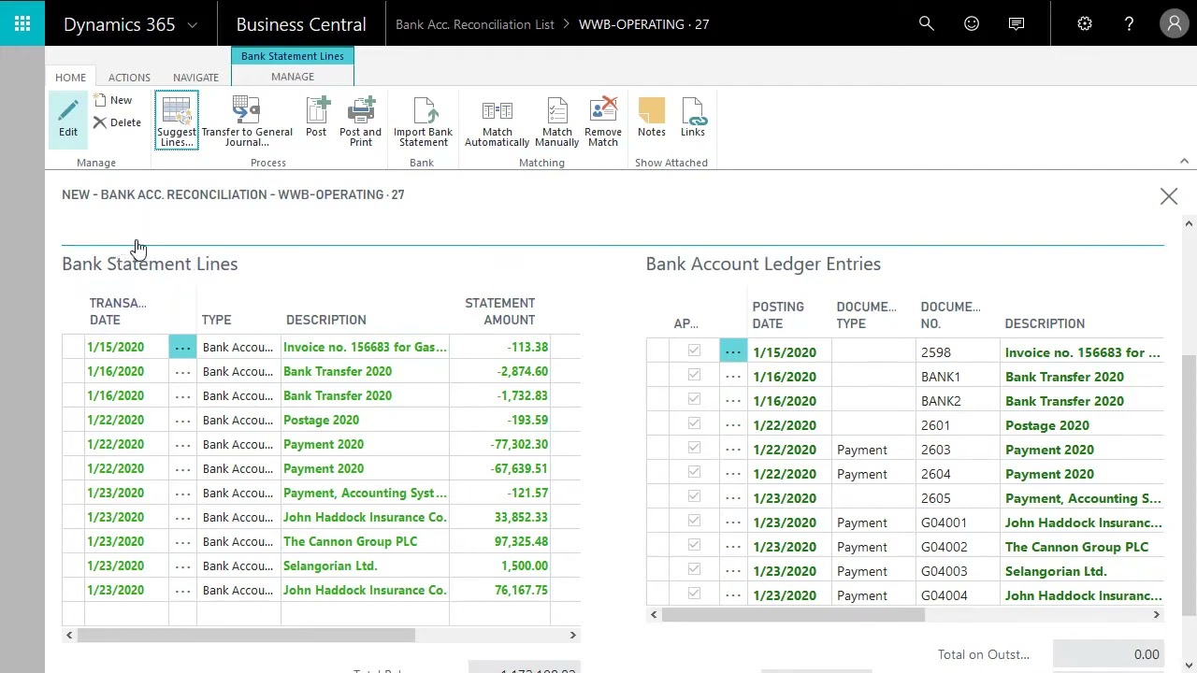
Task: Open the Links attachment panel
Action: pyautogui.click(x=693, y=120)
